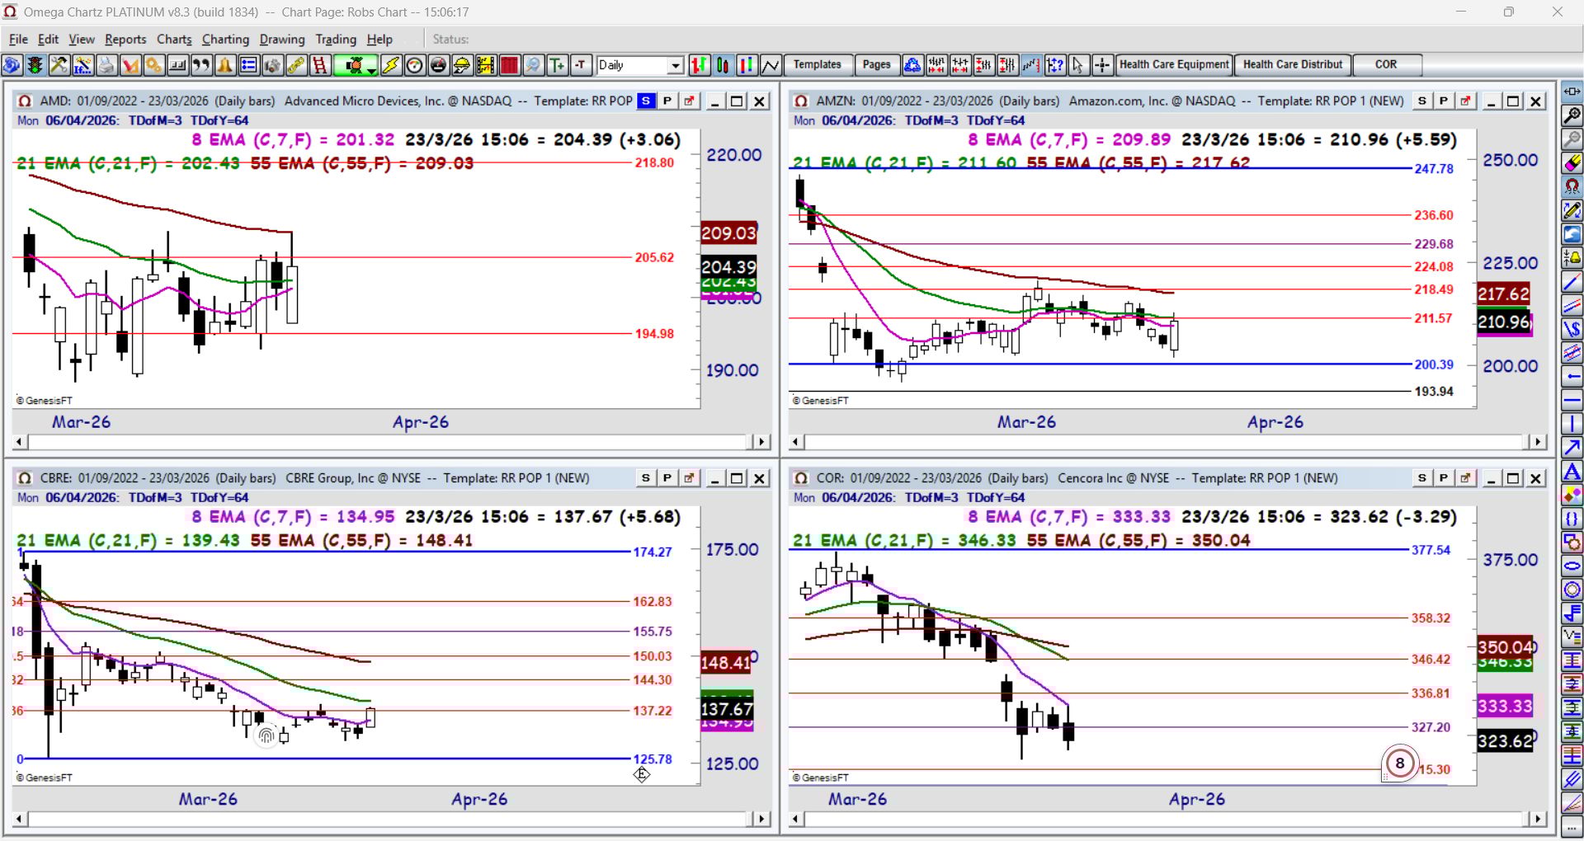Image resolution: width=1584 pixels, height=841 pixels.
Task: Click the 210.96 price label on AMZN axis
Action: point(1504,322)
